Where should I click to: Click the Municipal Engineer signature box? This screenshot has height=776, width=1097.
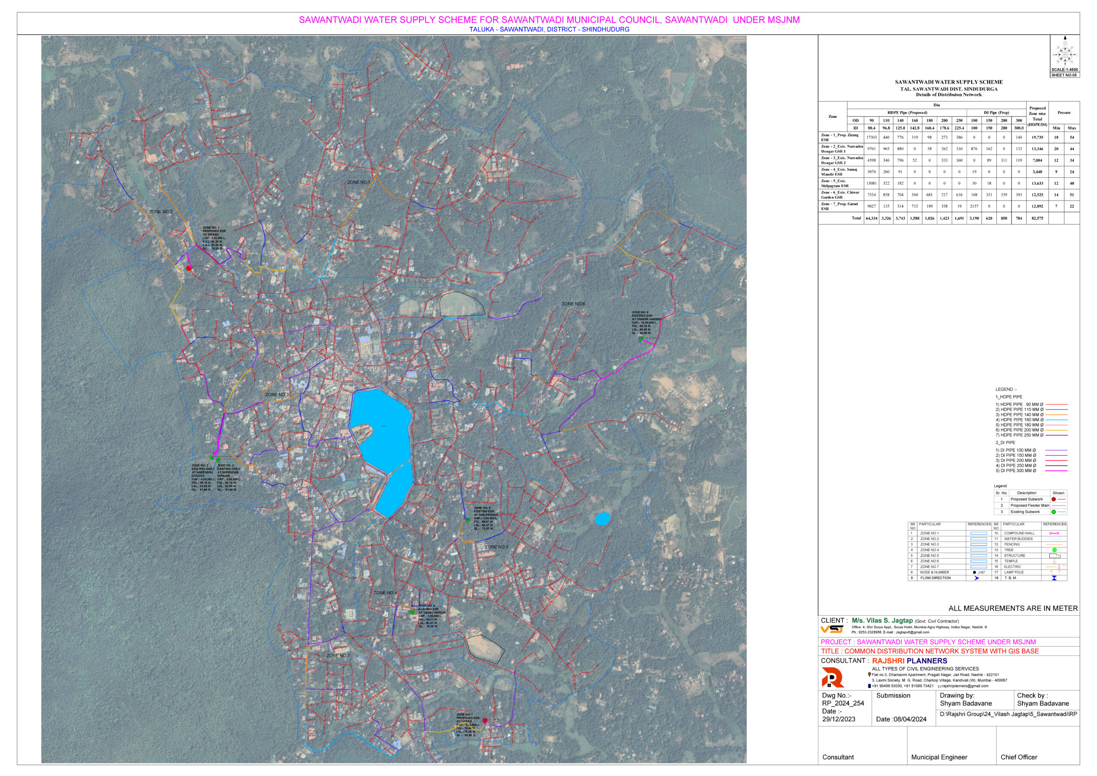click(951, 746)
